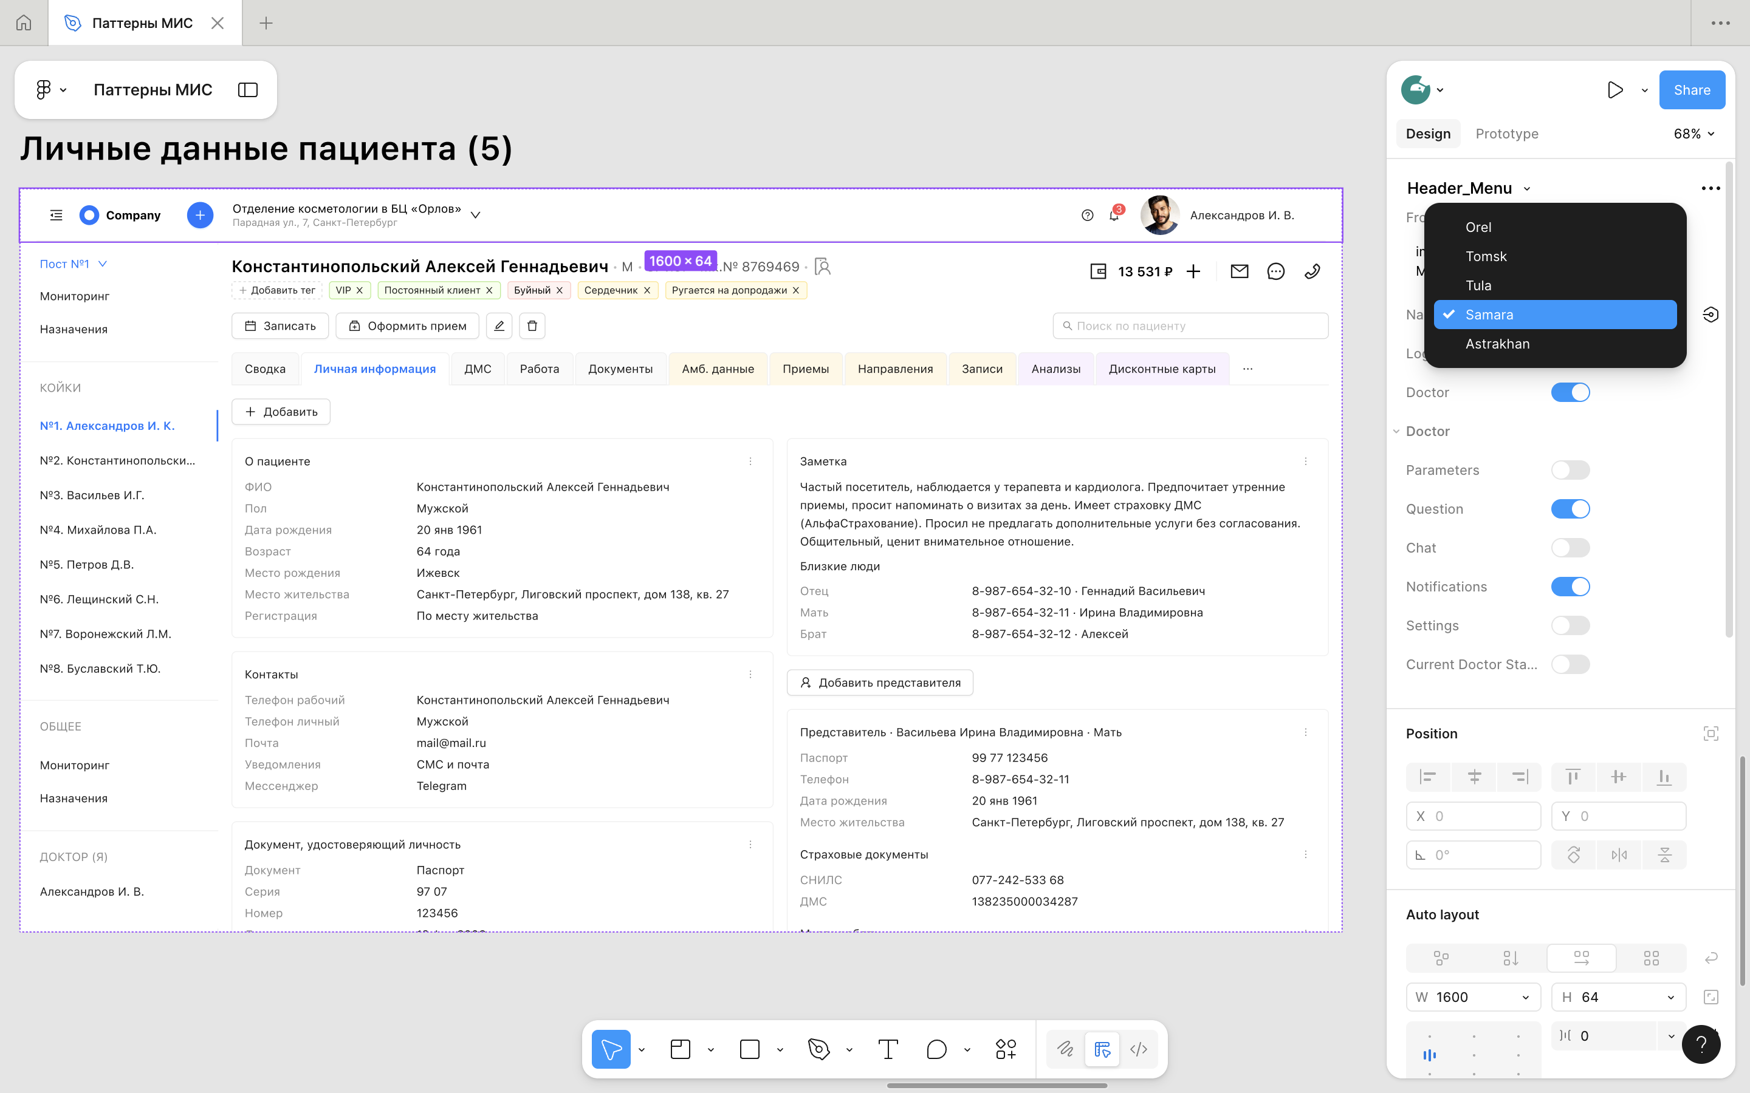Switch to Dev Mode code icon
This screenshot has width=1750, height=1093.
(x=1138, y=1049)
